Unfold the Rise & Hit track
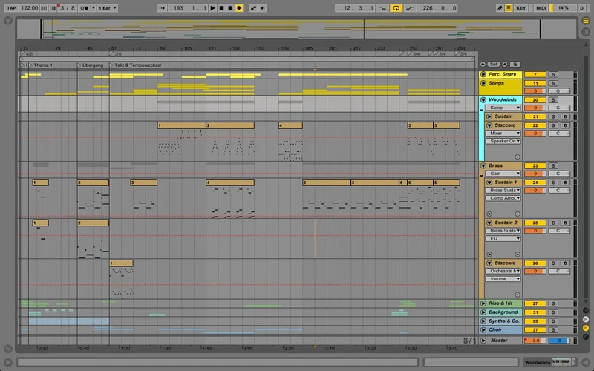Screen dimensions: 594x371 click(x=483, y=303)
